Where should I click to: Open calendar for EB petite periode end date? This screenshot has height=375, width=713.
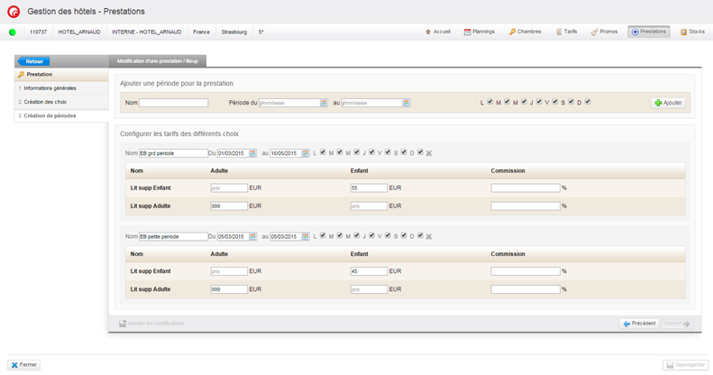pyautogui.click(x=306, y=237)
